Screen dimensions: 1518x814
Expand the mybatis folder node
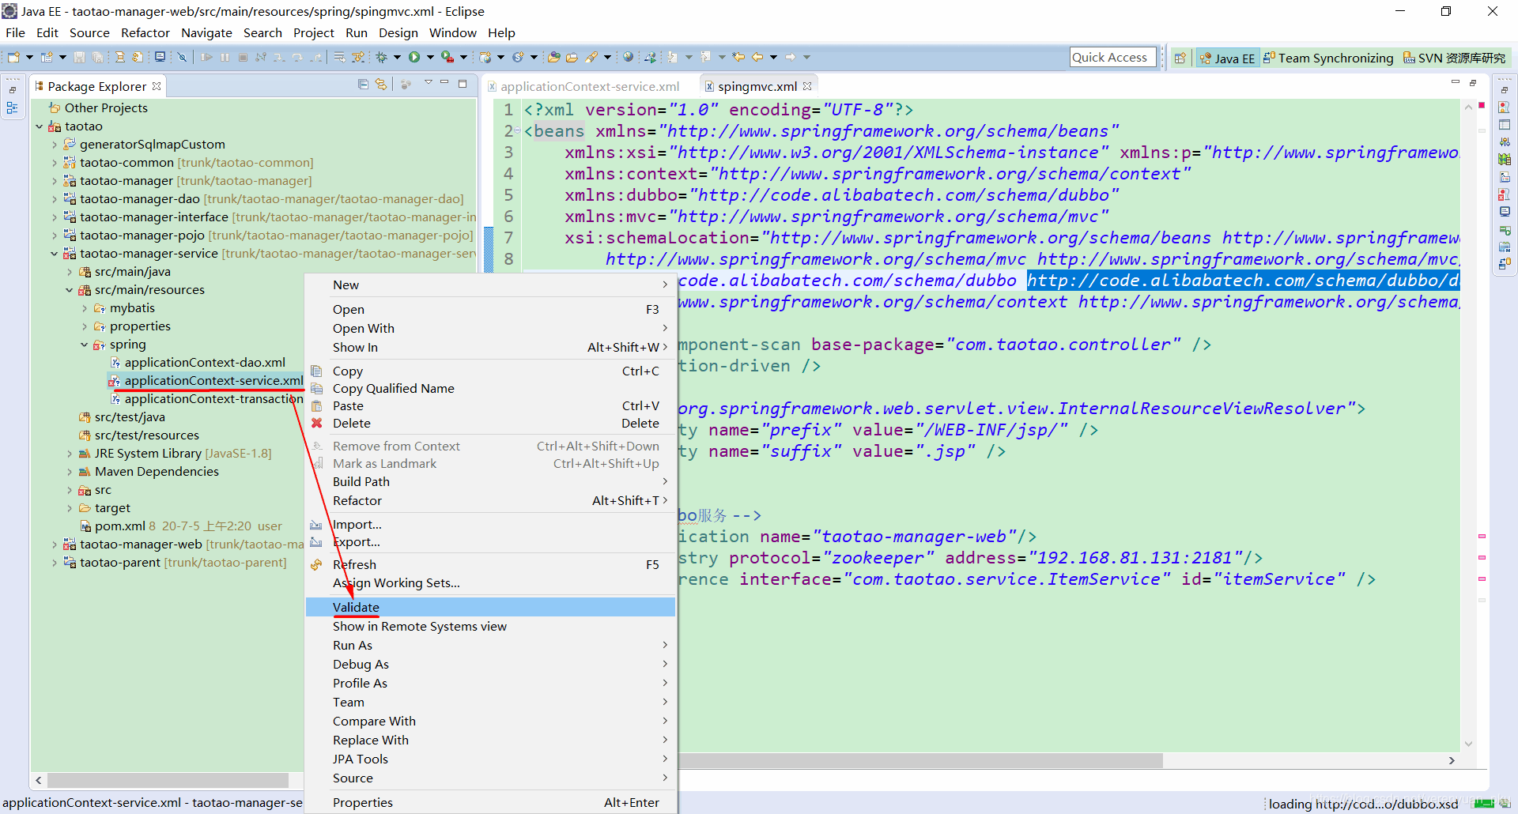pos(85,308)
